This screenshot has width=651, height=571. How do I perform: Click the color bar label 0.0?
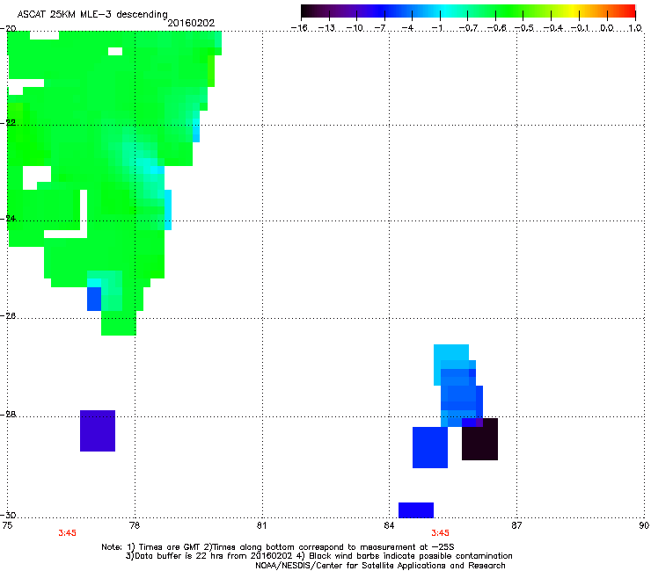click(x=607, y=28)
